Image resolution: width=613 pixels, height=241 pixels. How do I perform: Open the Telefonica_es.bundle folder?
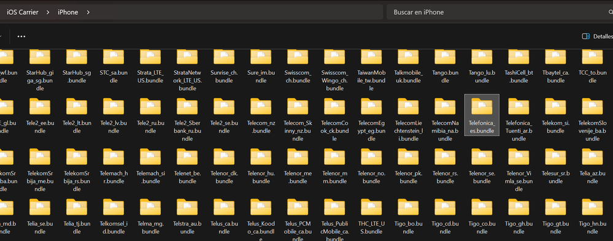click(x=482, y=115)
